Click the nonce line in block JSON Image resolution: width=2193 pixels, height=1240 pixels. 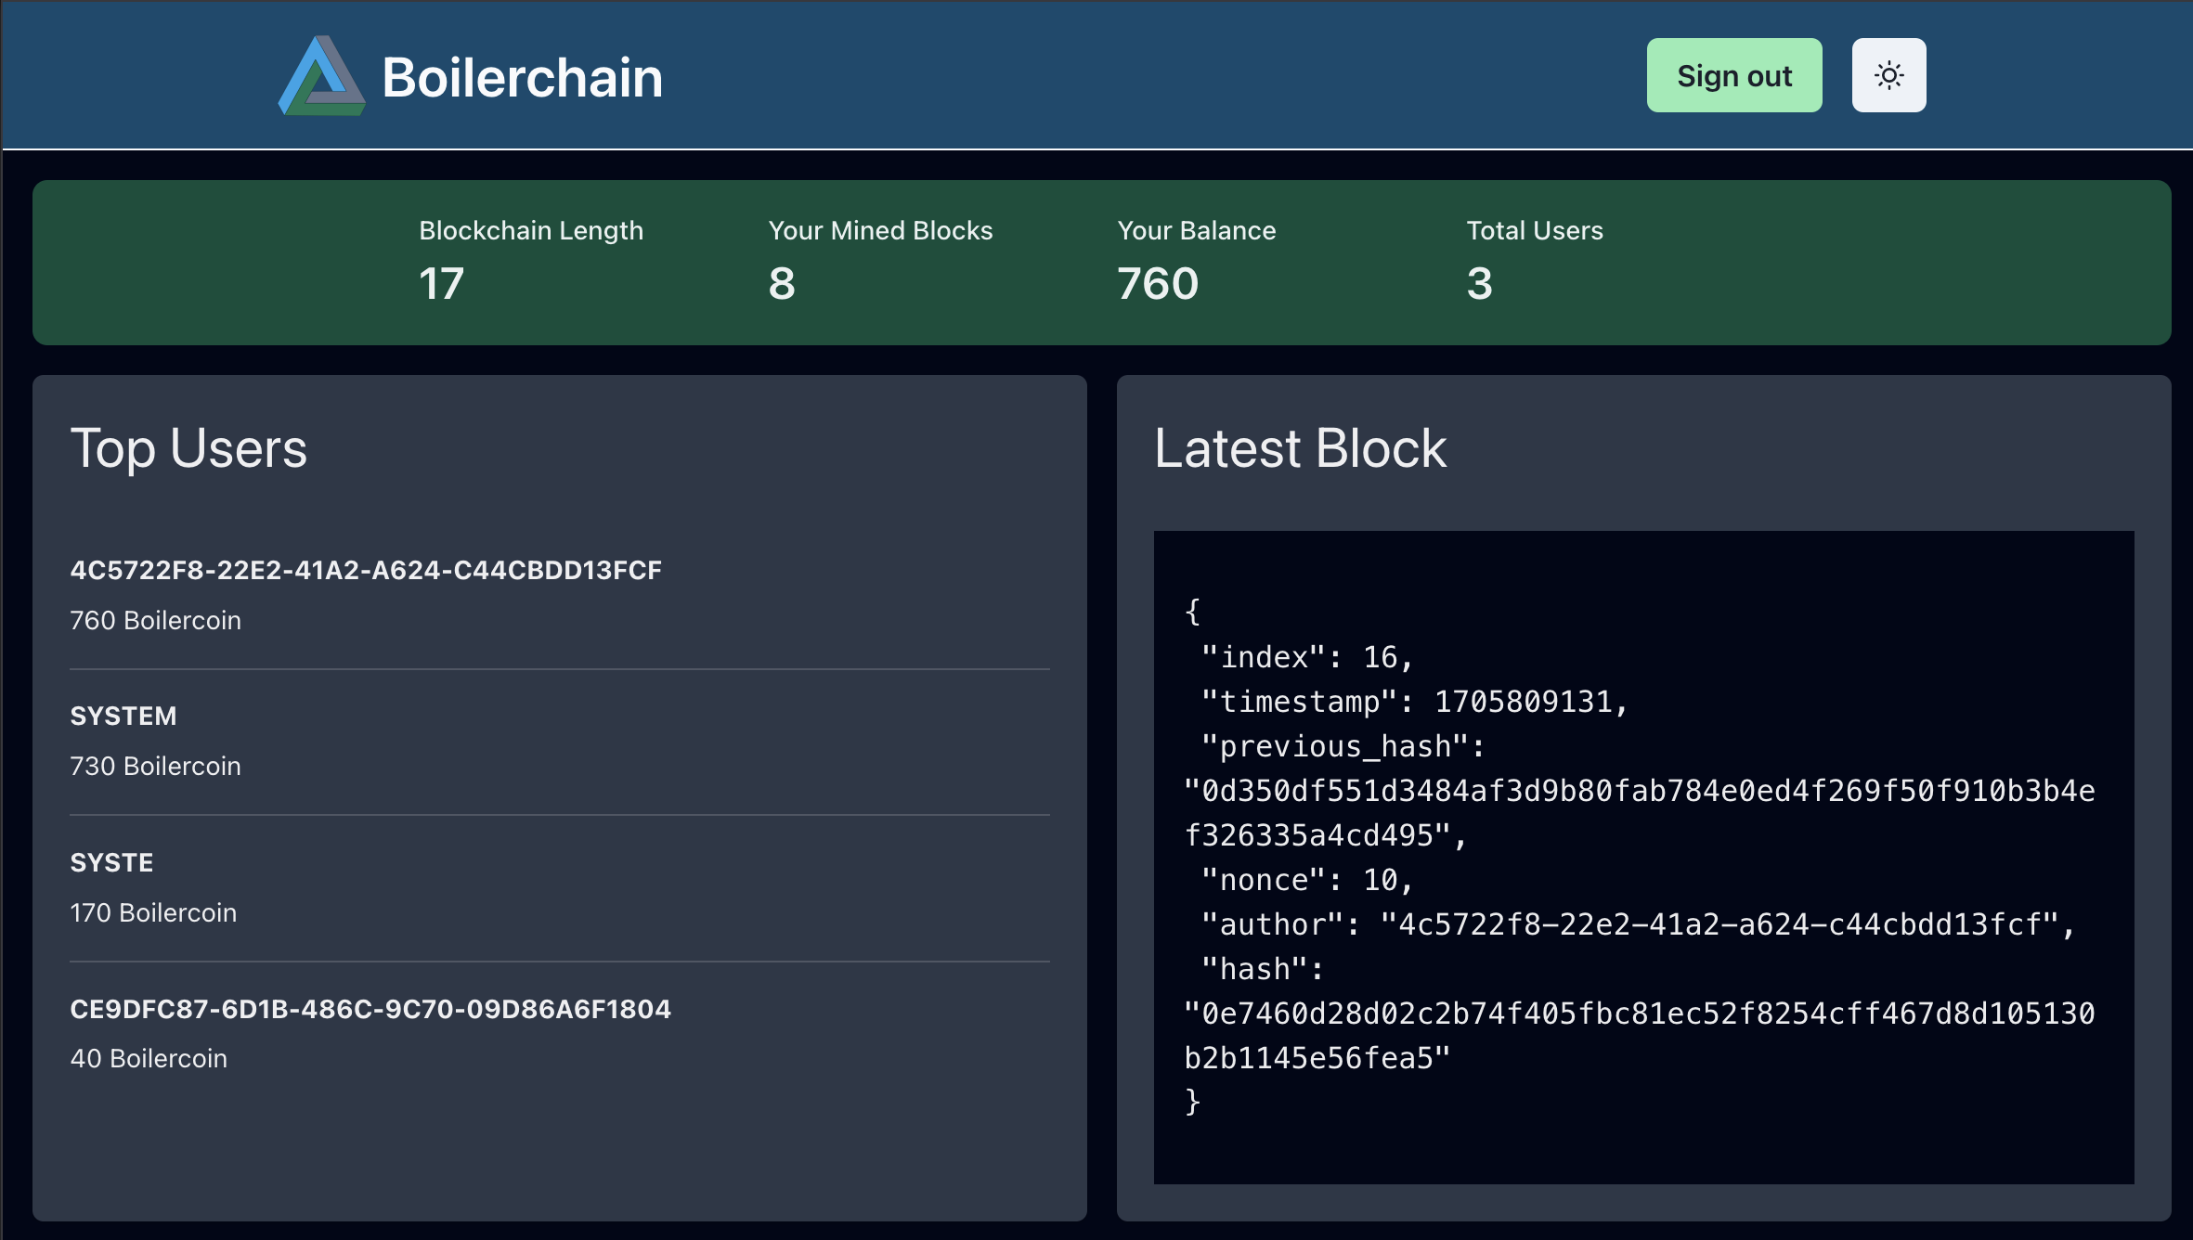tap(1307, 880)
